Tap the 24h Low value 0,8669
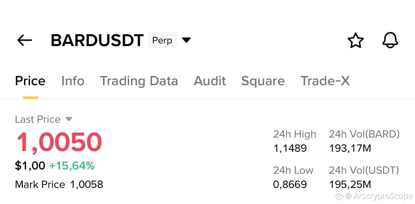 (290, 185)
